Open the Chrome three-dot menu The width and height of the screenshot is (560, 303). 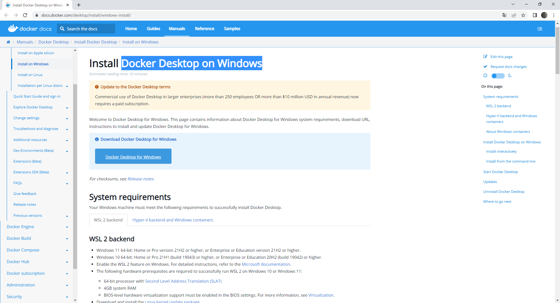coord(554,15)
